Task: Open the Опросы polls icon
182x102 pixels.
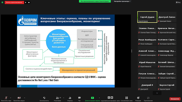Action: 70,98
